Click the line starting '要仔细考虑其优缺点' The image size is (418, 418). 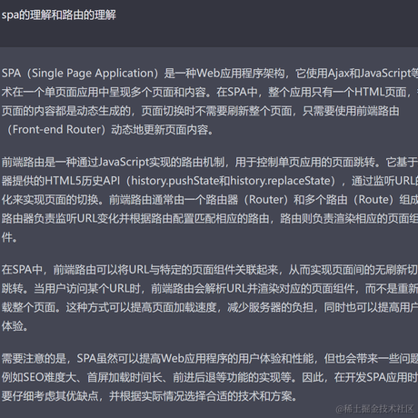coord(150,396)
